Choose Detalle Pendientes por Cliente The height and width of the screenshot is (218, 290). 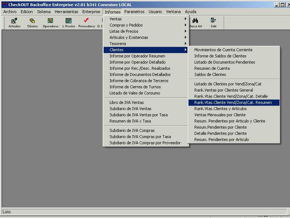tap(234, 133)
